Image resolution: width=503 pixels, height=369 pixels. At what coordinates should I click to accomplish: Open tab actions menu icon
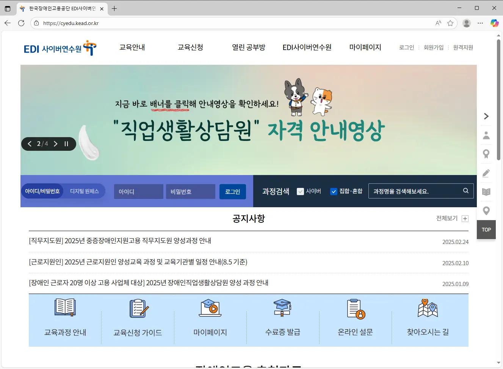8,8
